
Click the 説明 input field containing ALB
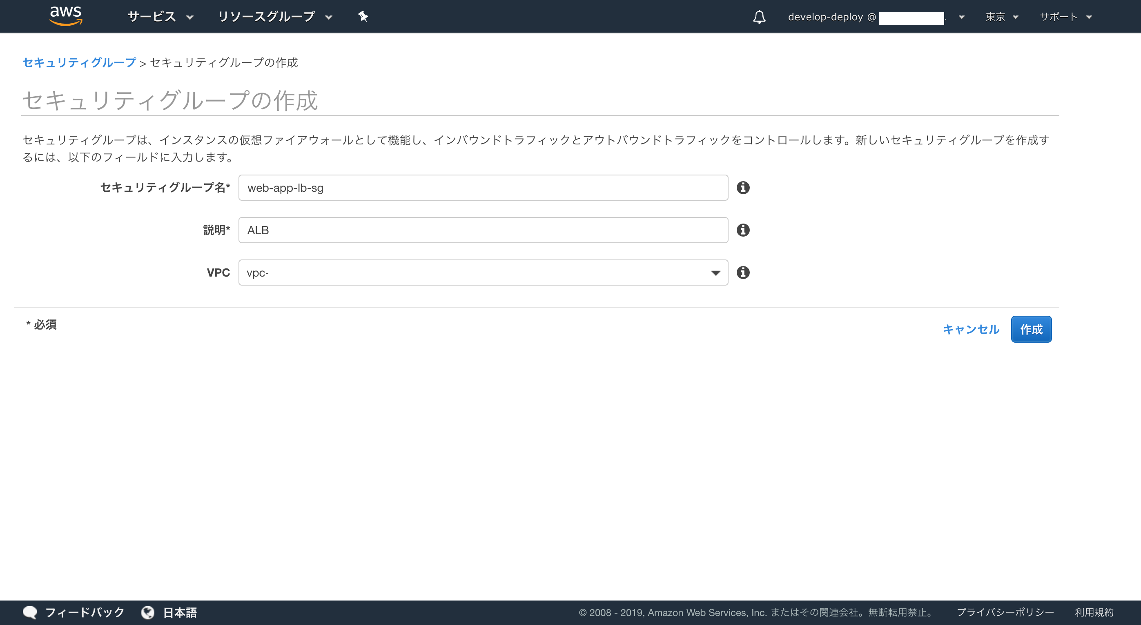pos(483,230)
